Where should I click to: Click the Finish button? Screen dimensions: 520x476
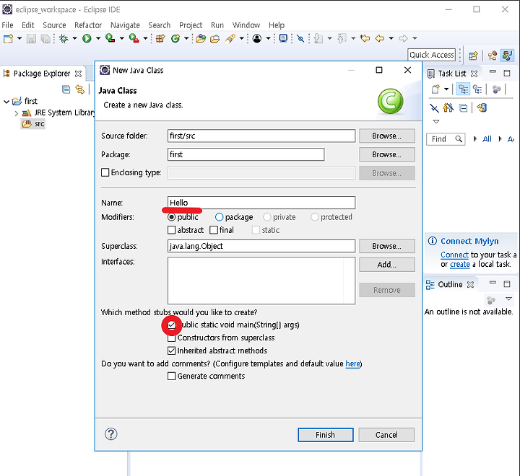point(326,435)
